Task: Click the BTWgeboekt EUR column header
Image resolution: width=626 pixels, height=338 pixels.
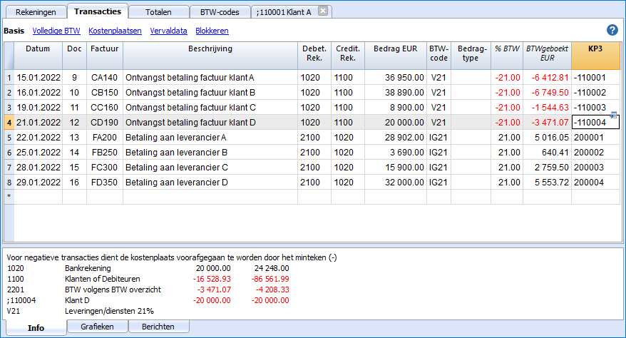Action: pos(547,56)
